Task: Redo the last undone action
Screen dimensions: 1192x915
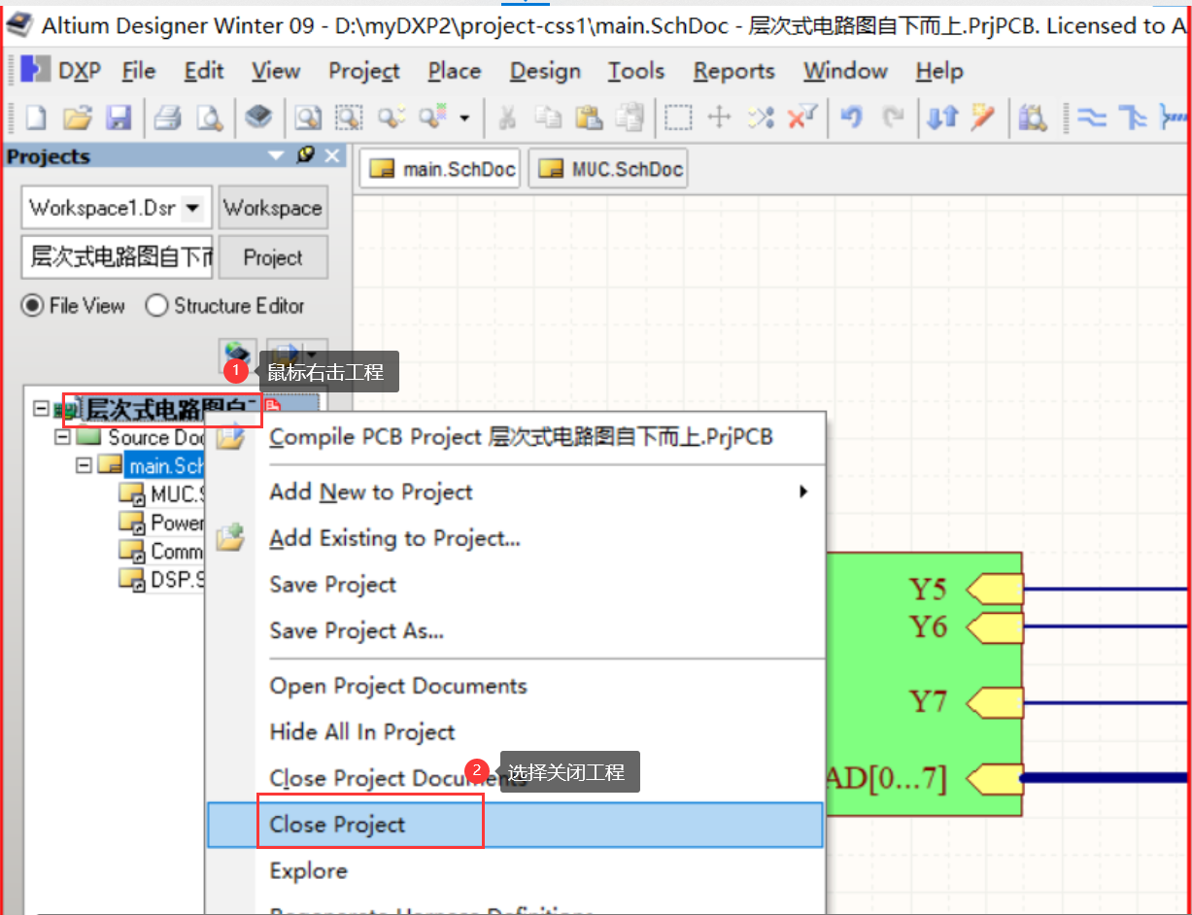Action: coord(892,118)
